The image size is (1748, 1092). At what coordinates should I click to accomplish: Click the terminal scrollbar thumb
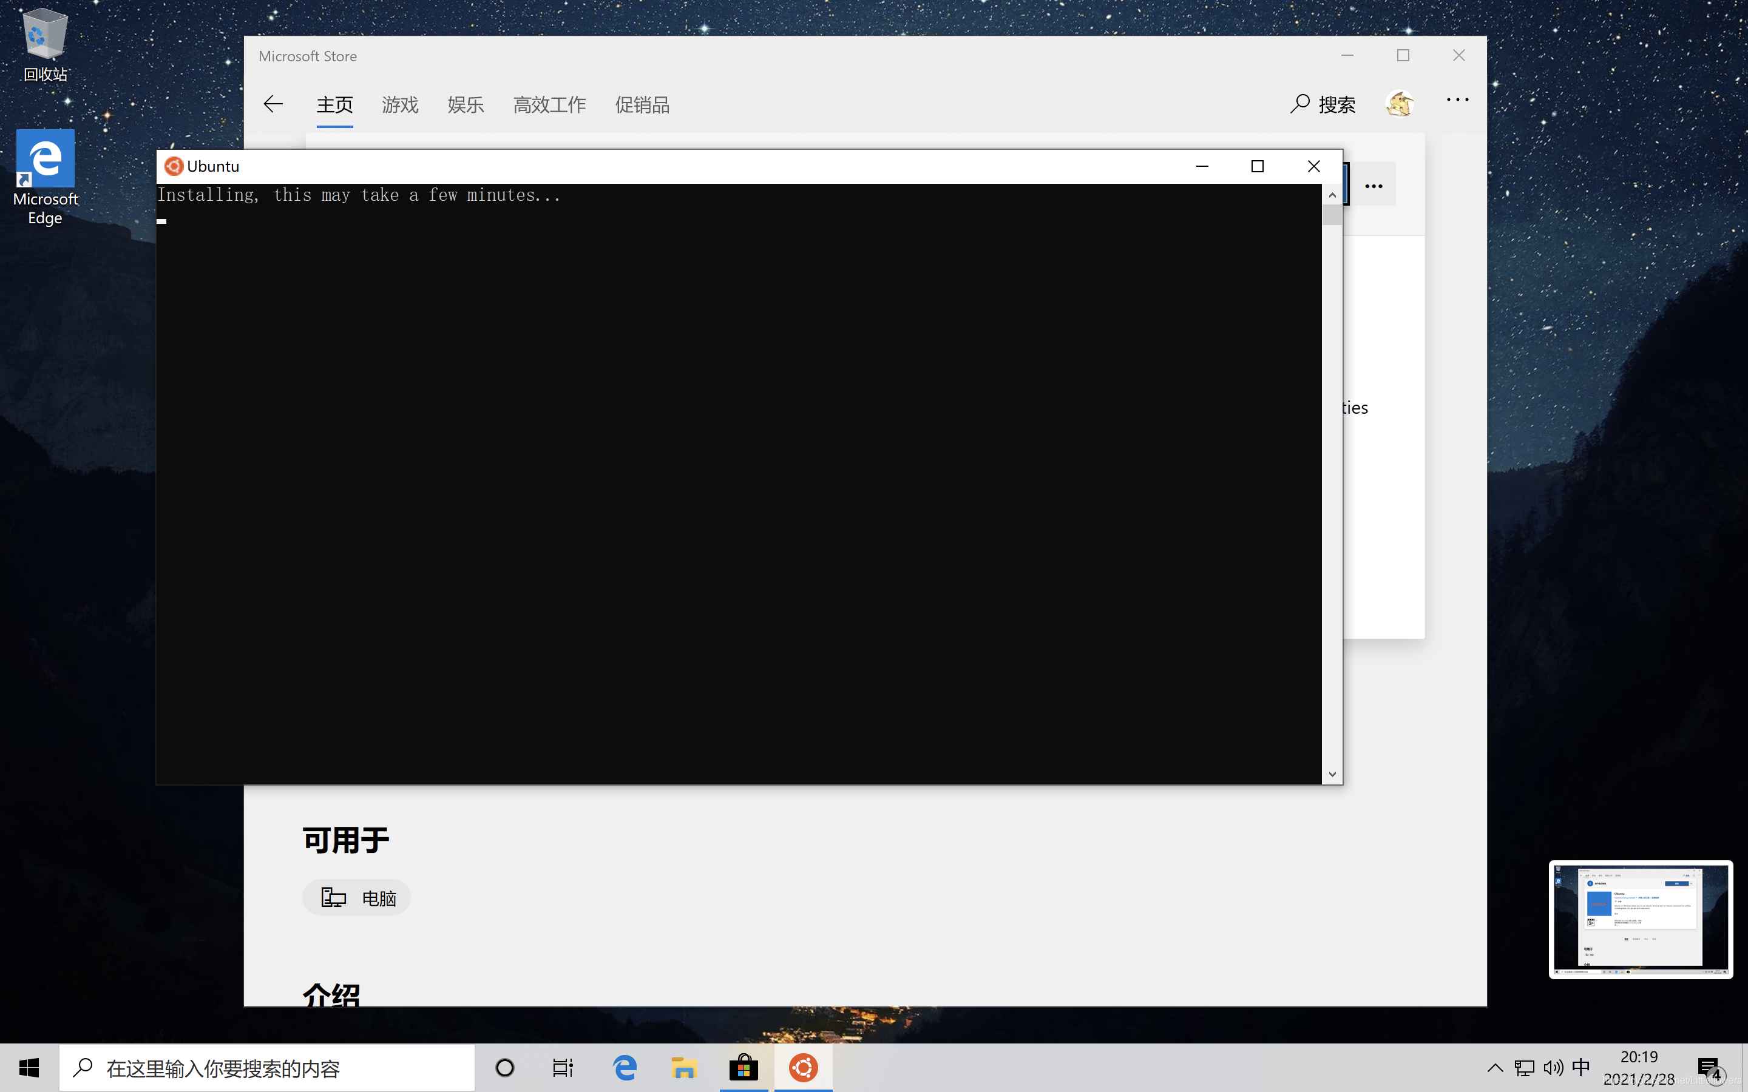(x=1332, y=215)
